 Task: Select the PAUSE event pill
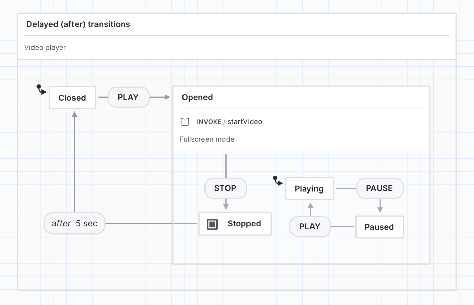tap(380, 188)
